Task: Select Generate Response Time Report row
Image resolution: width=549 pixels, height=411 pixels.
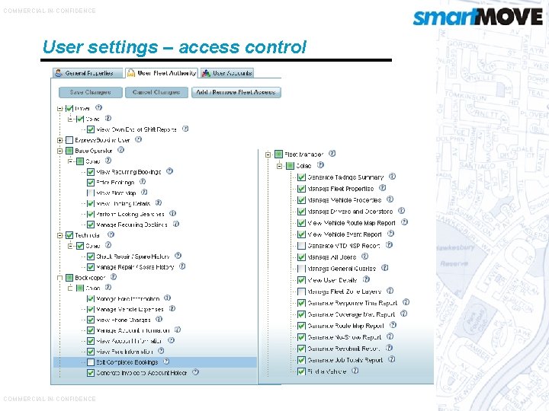Action: (x=352, y=303)
